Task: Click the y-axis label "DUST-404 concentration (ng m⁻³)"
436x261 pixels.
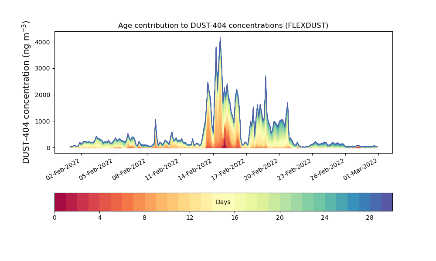Action: [x=26, y=92]
